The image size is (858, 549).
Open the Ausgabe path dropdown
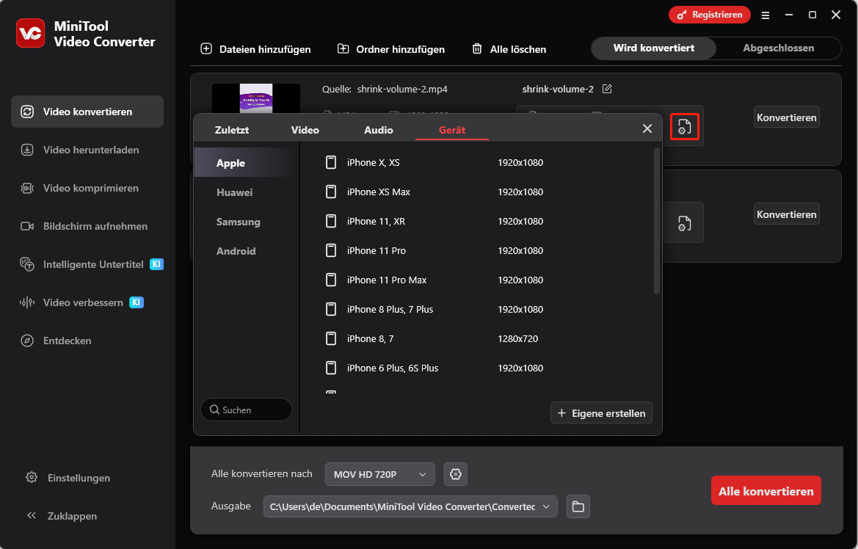[x=410, y=506]
